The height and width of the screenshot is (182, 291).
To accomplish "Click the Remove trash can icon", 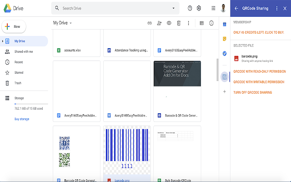I will tap(179, 23).
